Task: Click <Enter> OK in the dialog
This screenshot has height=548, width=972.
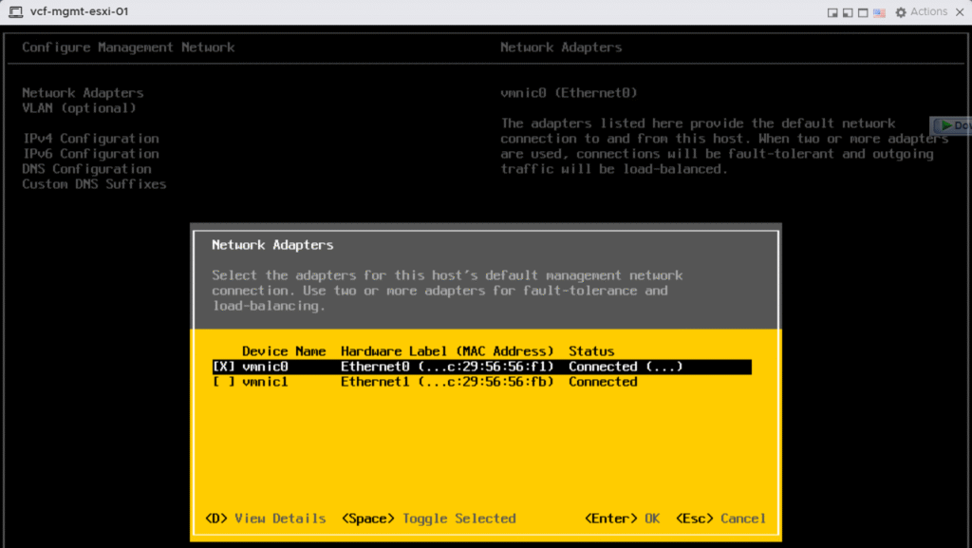Action: tap(622, 519)
